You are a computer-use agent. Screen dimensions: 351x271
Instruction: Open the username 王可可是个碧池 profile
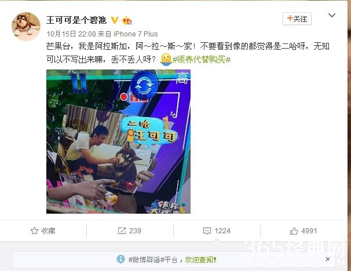pyautogui.click(x=76, y=20)
